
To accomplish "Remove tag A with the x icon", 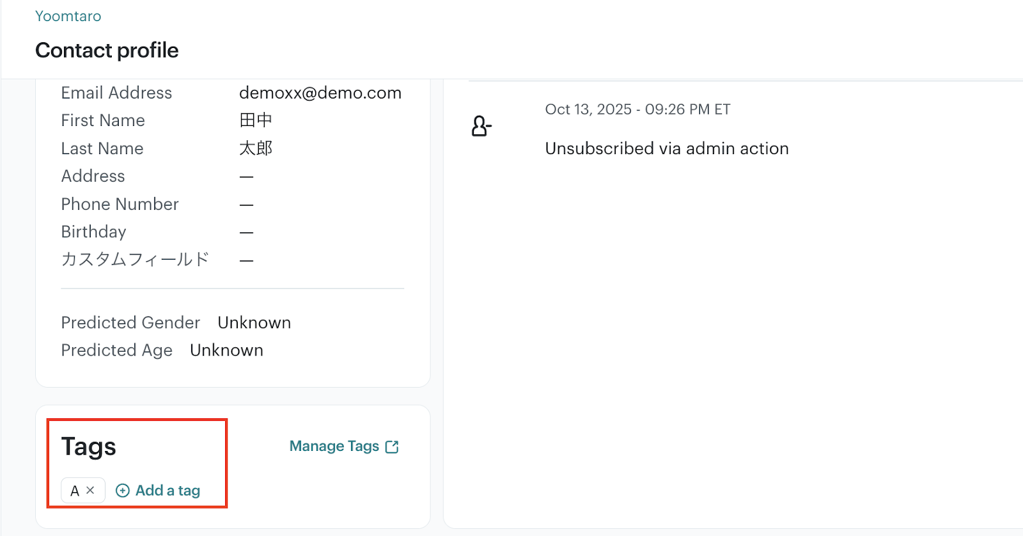I will coord(90,490).
